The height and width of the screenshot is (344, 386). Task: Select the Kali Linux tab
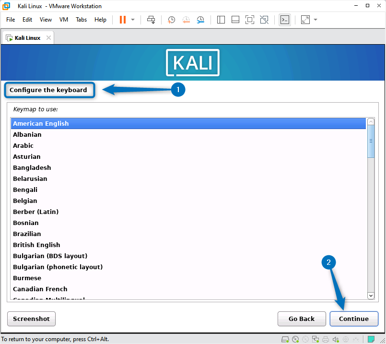(x=26, y=37)
